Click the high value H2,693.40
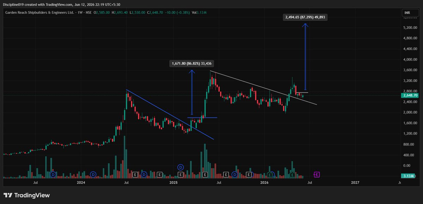 click(x=120, y=13)
